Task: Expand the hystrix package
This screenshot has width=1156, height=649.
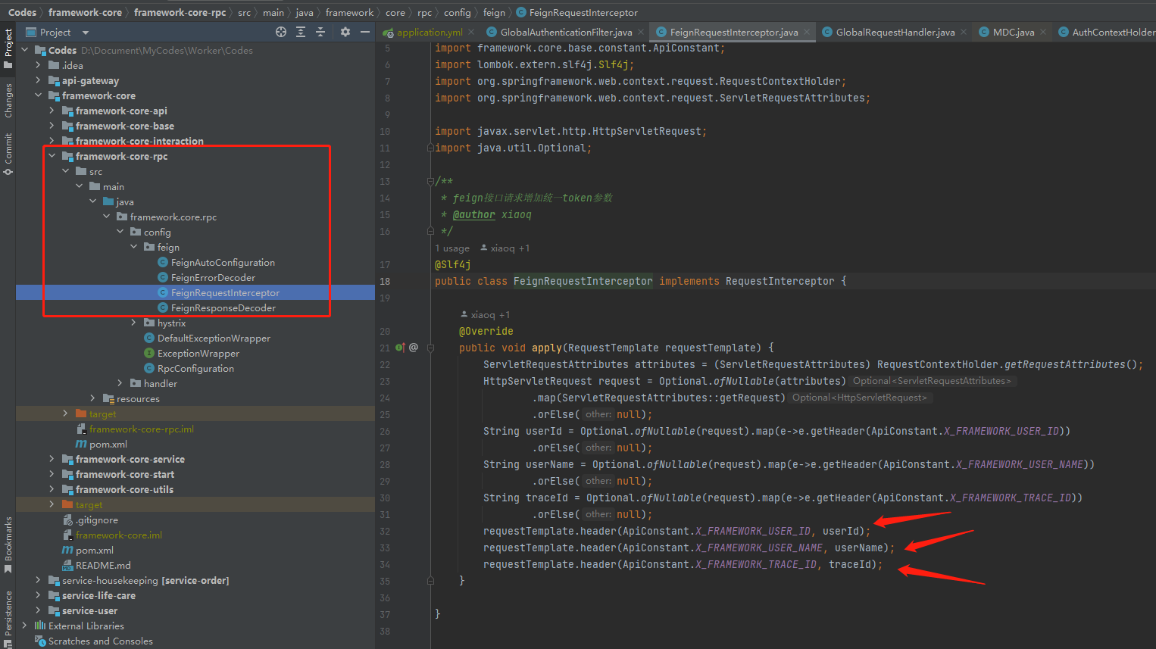Action: (134, 323)
